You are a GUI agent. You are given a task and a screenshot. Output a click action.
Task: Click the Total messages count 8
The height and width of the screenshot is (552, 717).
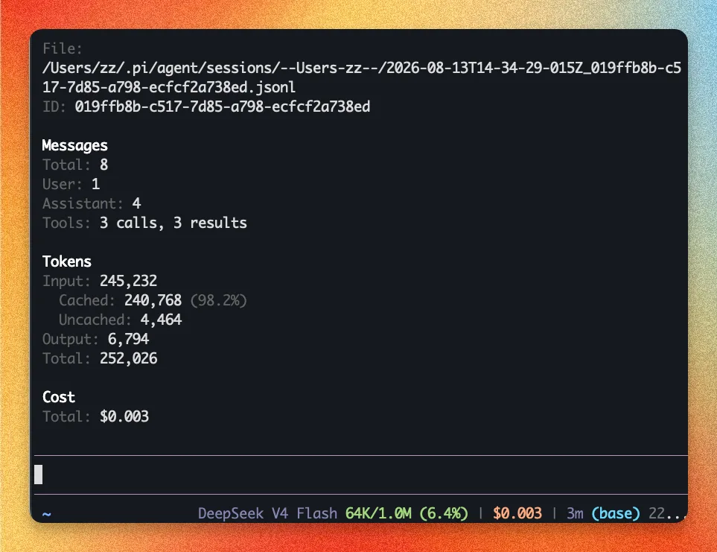pos(103,165)
